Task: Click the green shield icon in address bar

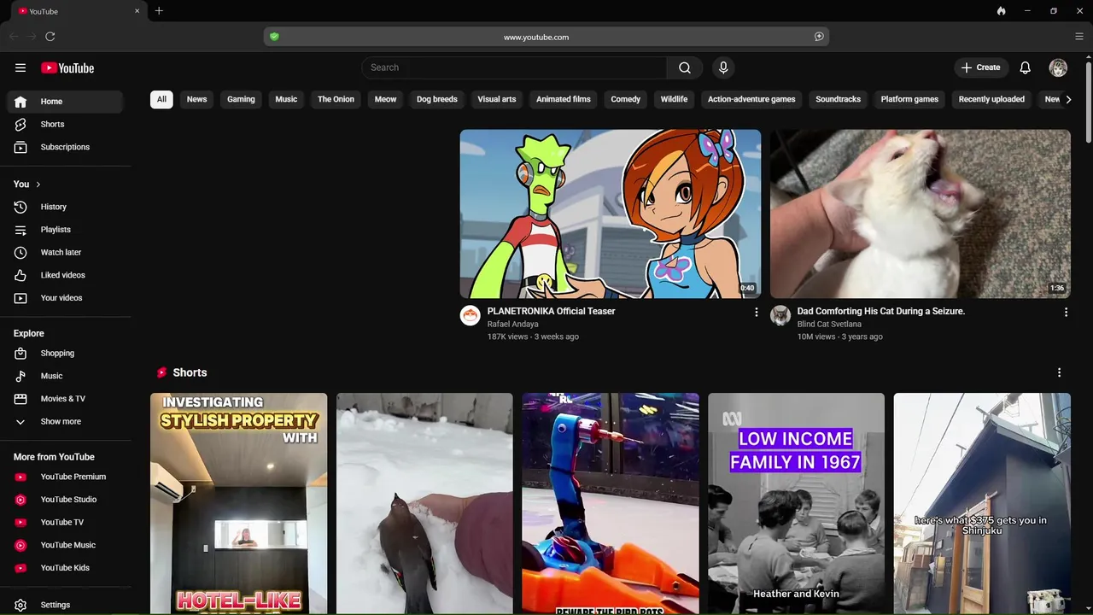Action: 274,37
